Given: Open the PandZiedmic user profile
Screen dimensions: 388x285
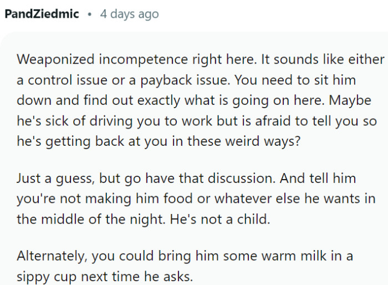Looking at the screenshot, I should click(x=42, y=13).
